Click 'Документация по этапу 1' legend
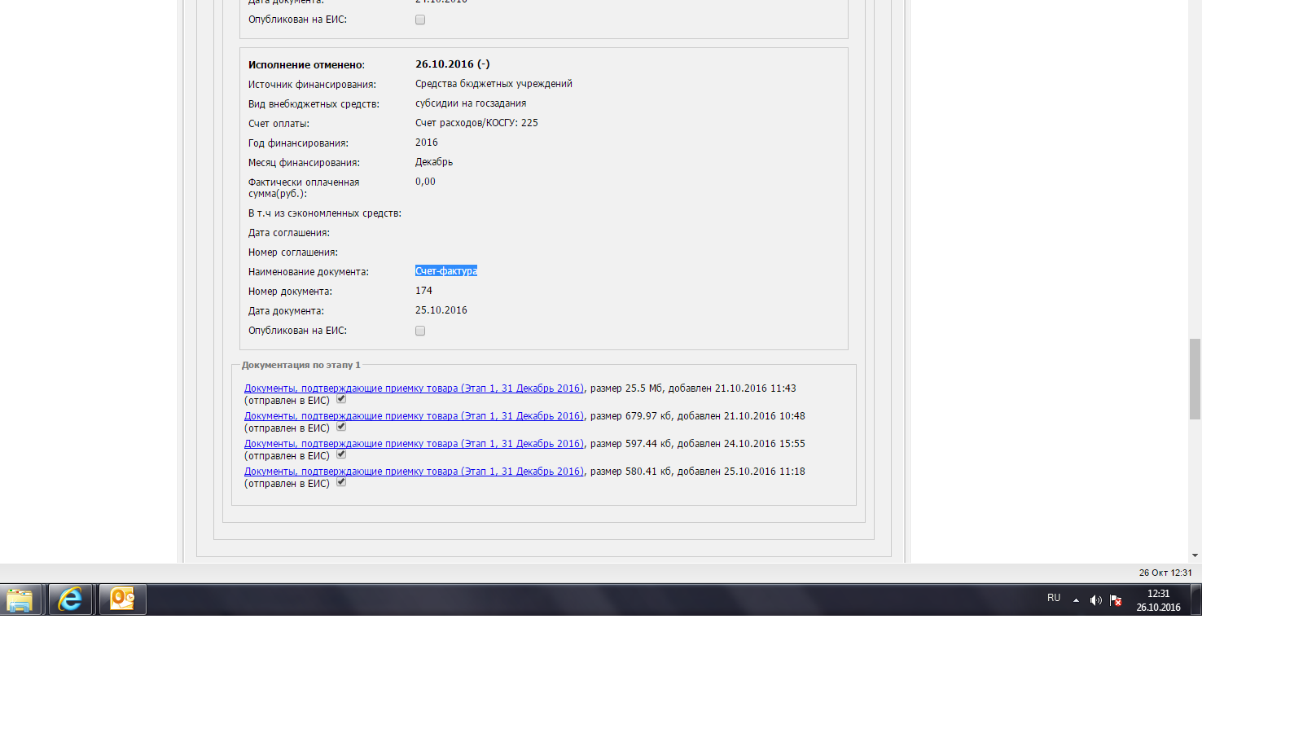The height and width of the screenshot is (733, 1303). pos(301,365)
